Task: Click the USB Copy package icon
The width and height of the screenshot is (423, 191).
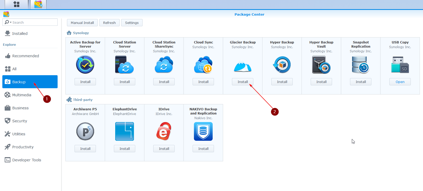Action: (400, 65)
